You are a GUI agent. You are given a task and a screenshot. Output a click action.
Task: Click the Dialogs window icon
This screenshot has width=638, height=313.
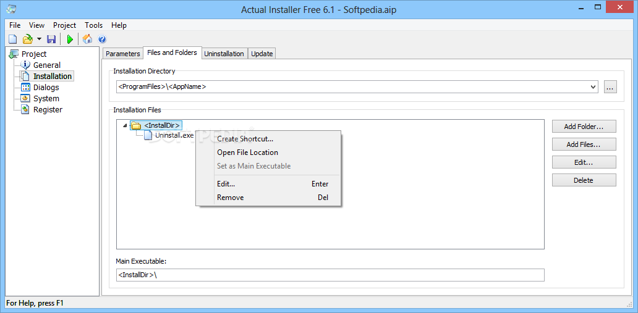[x=25, y=88]
